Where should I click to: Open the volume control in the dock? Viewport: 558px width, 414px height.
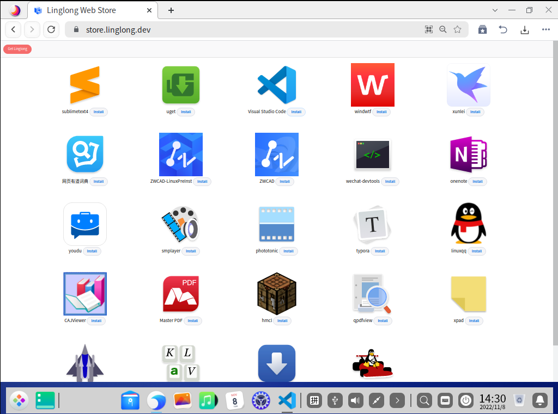coord(355,401)
